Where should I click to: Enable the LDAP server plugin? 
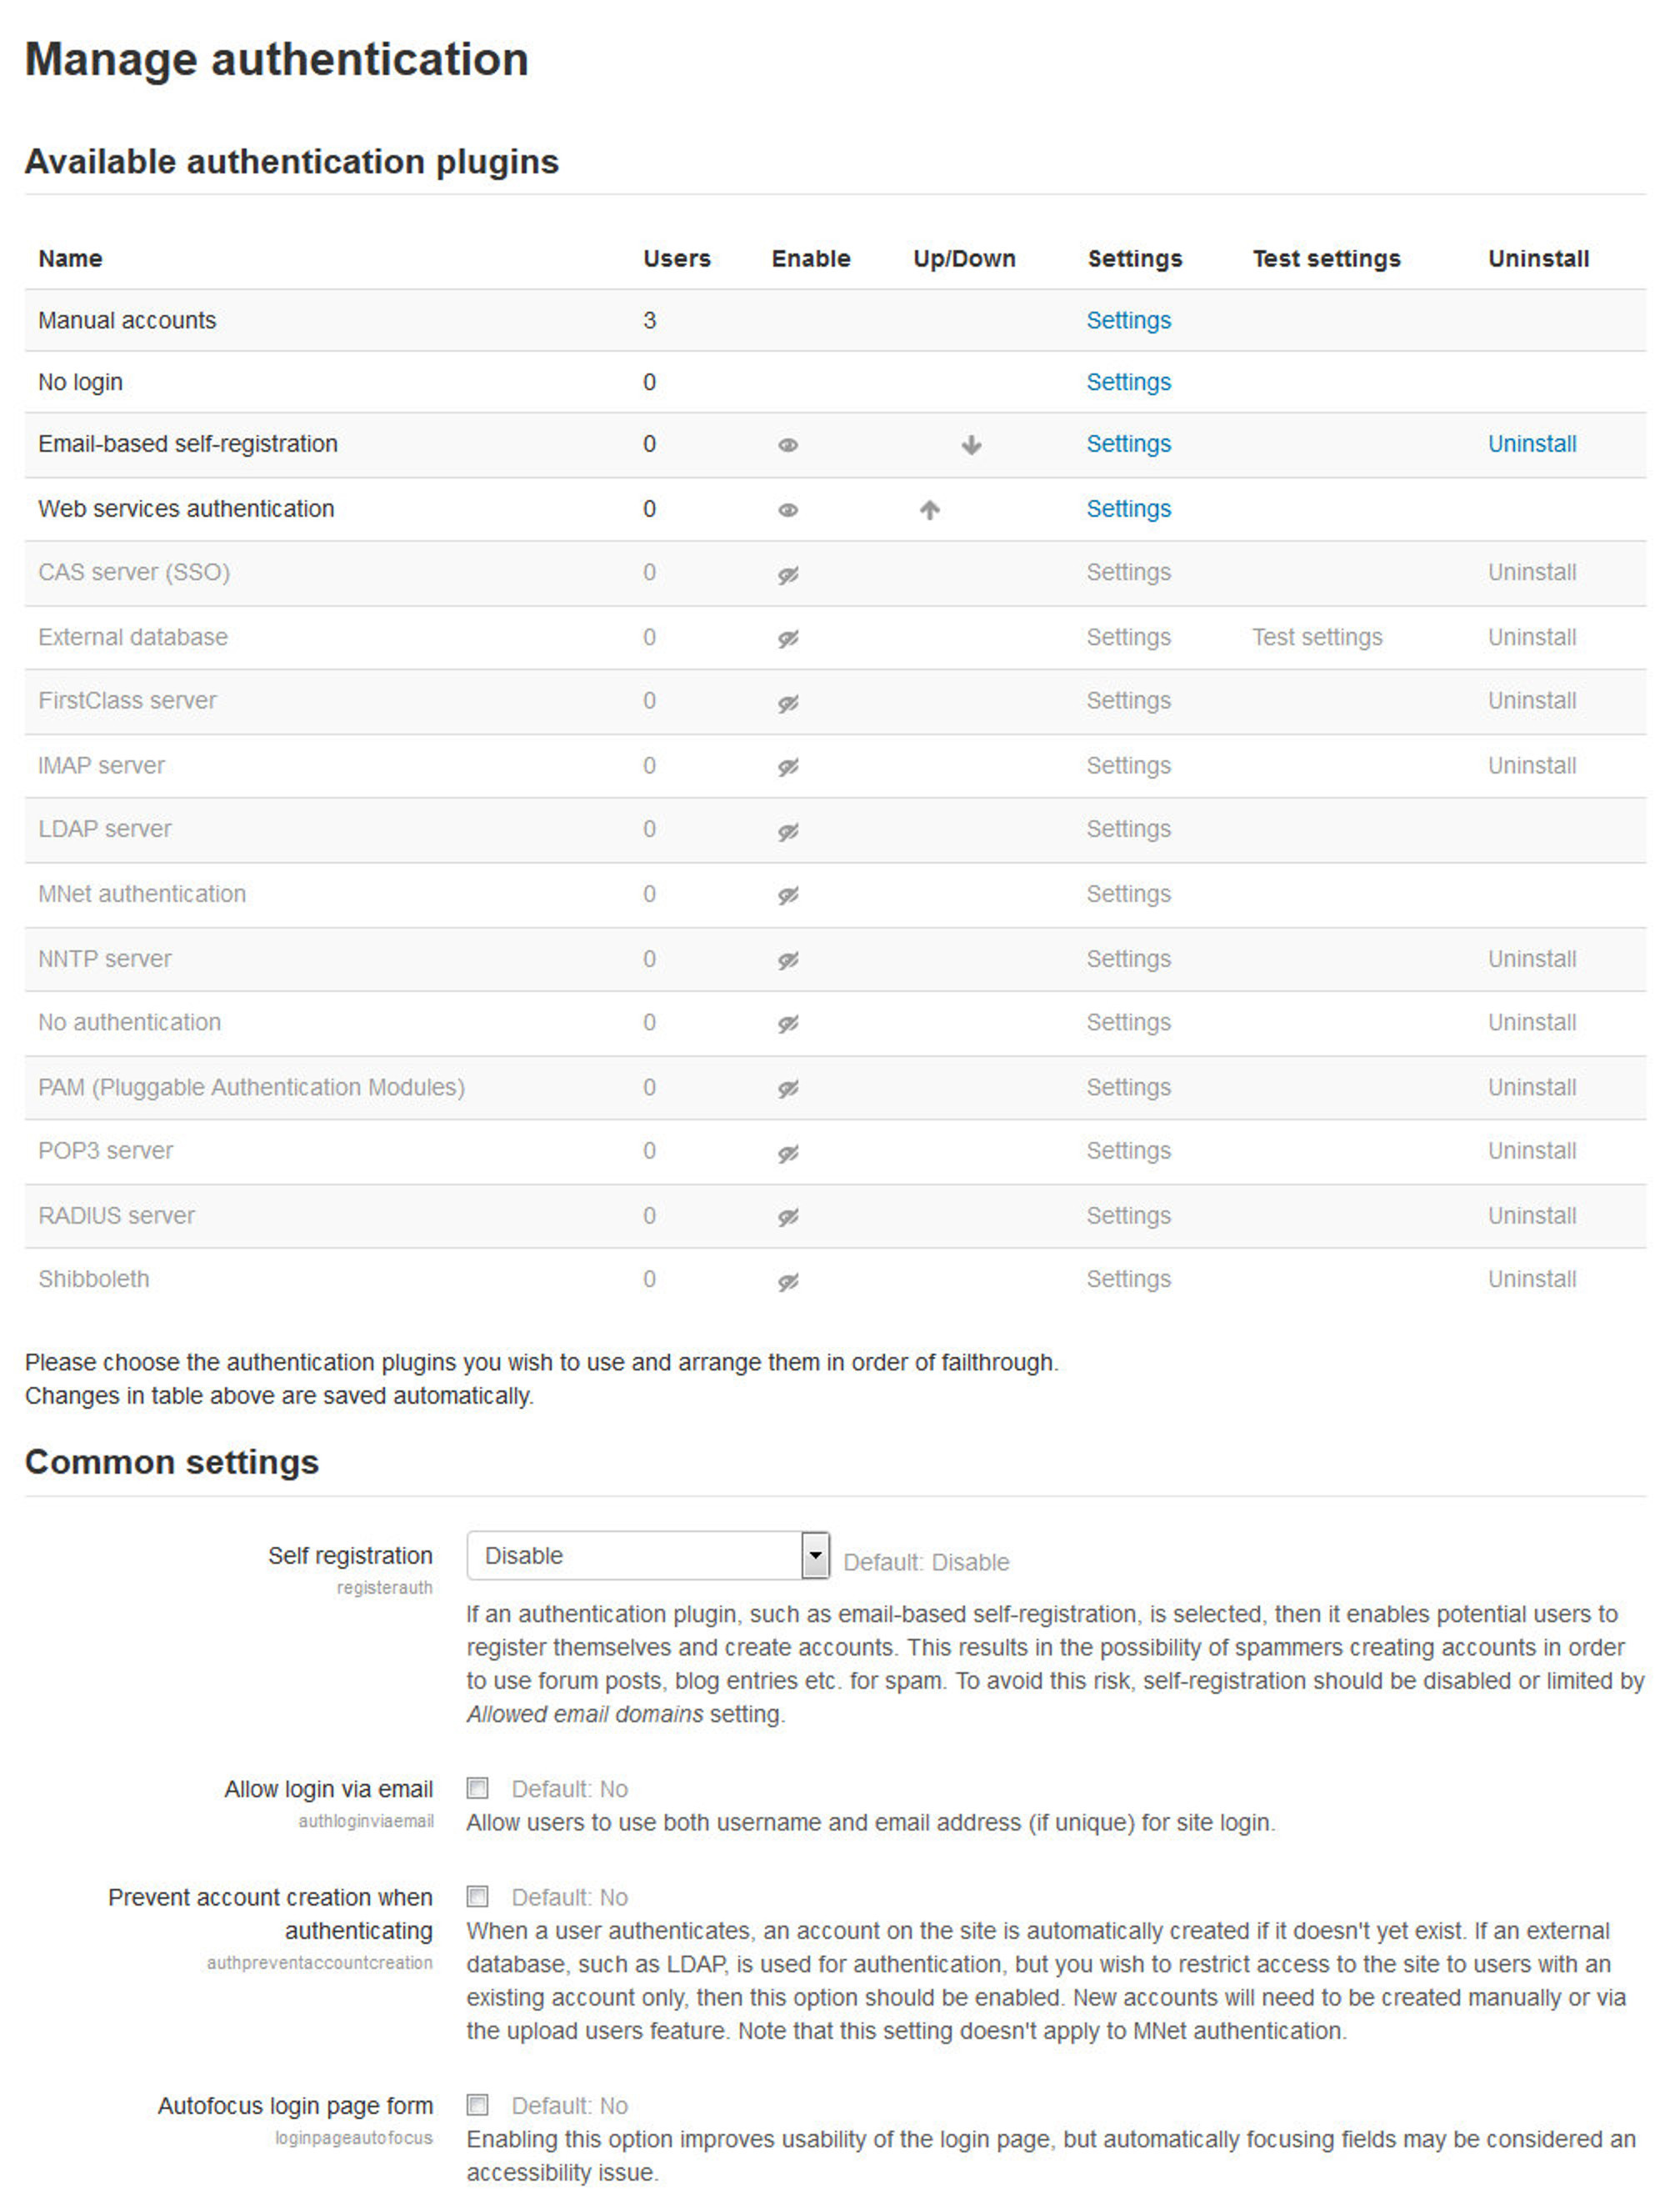(x=786, y=829)
